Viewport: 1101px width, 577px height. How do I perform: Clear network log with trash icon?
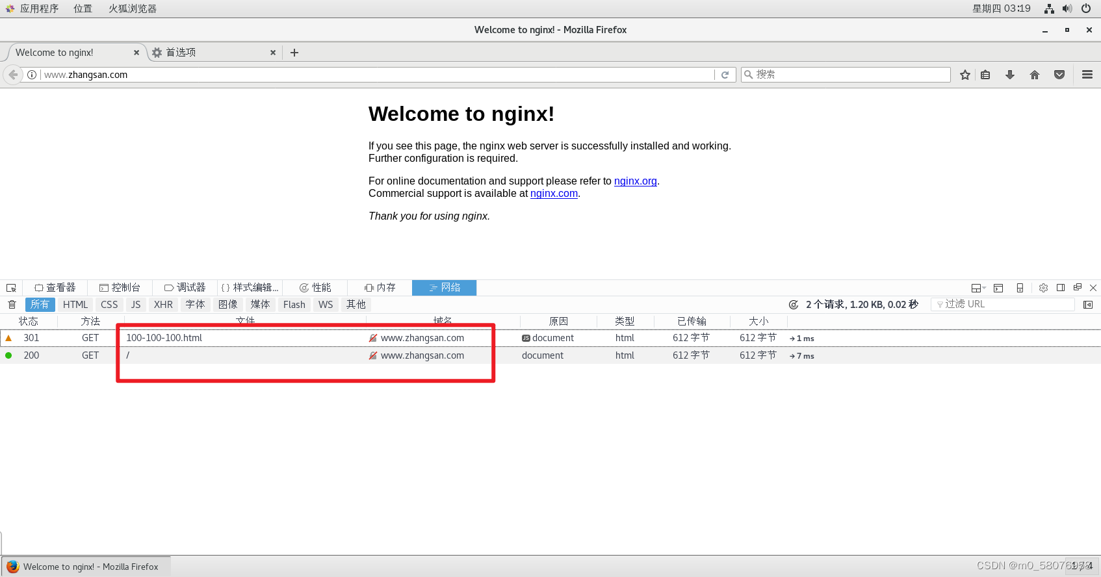point(12,305)
